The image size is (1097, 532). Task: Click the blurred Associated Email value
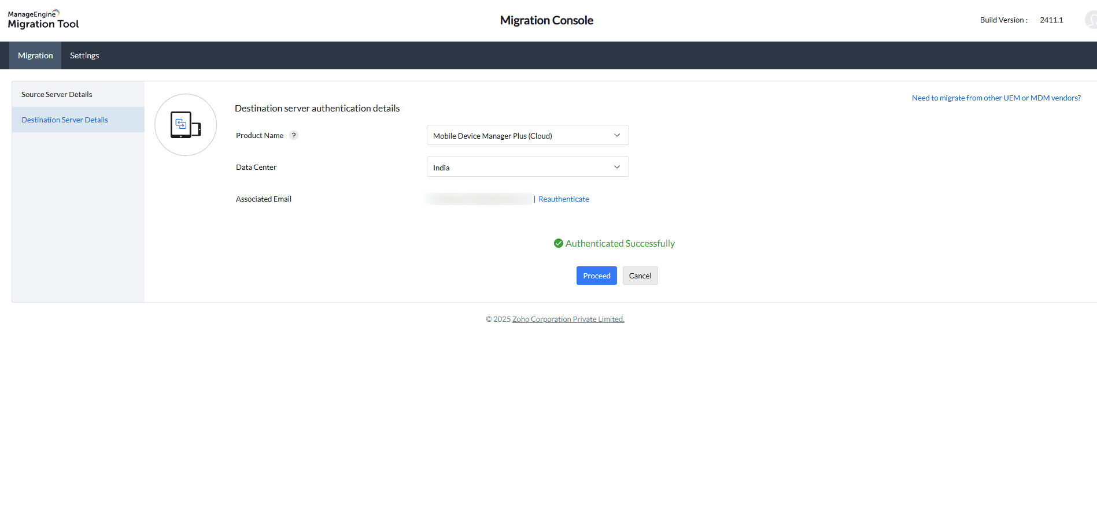[x=478, y=199]
